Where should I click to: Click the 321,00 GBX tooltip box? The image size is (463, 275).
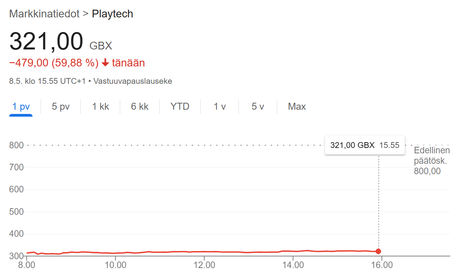[365, 145]
